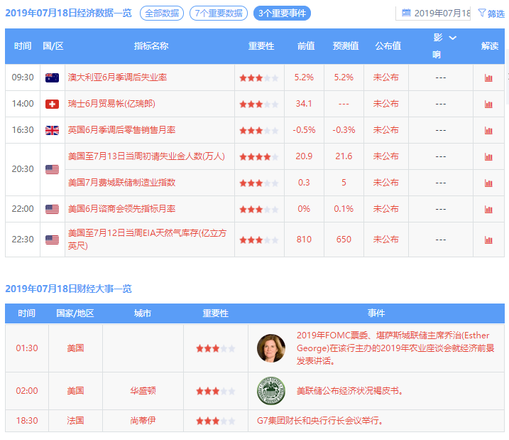Click star rating for US jobless claims row
Screen dimensions: 509x440
point(258,156)
